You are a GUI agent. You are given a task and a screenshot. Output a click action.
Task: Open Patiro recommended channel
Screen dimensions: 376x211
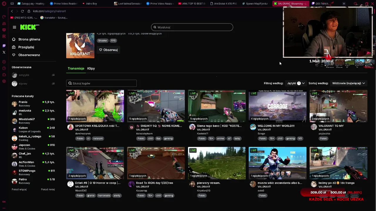click(33, 181)
